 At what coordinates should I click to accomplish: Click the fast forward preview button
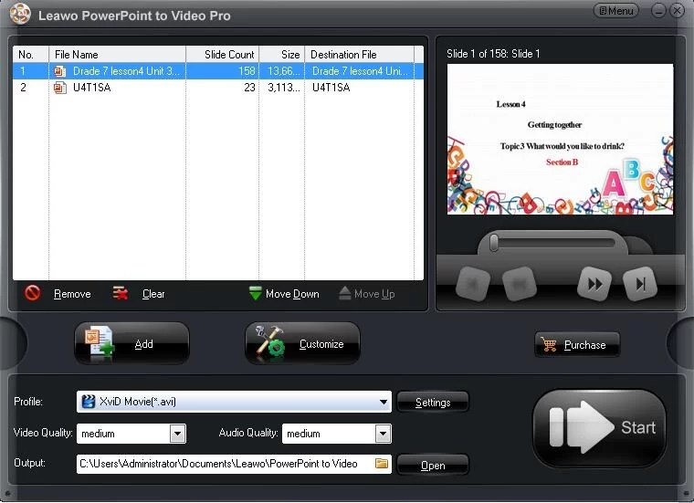point(594,284)
